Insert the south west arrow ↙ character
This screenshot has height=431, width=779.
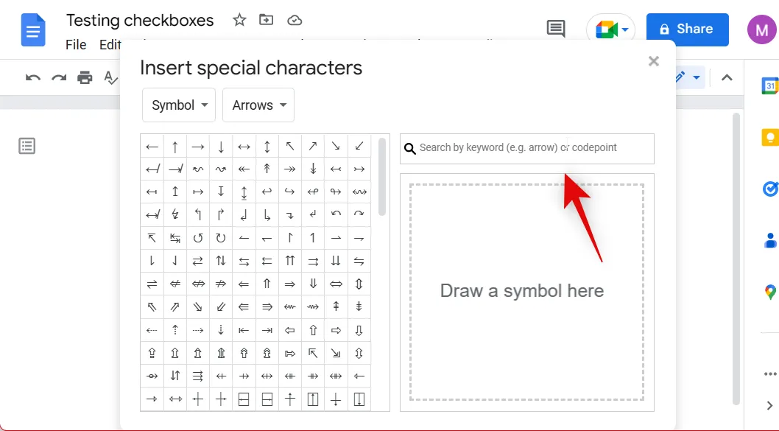pos(359,146)
